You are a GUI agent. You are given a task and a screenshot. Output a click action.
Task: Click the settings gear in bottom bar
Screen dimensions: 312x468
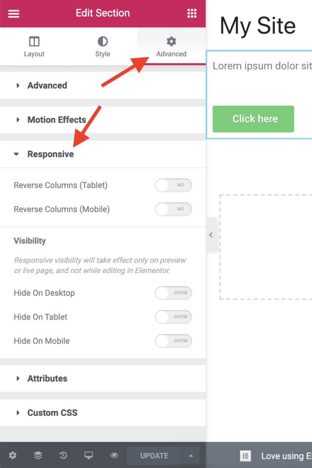[x=13, y=455]
